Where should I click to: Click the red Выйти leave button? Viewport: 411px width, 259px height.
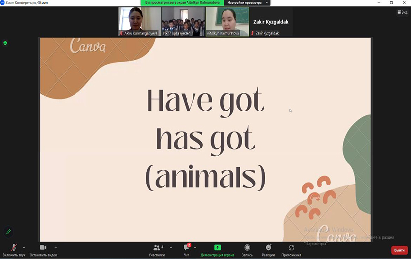click(399, 250)
